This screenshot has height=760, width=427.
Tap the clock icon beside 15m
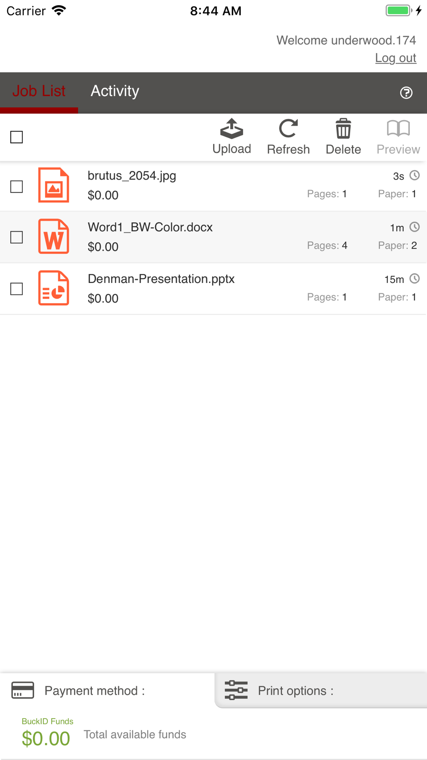pyautogui.click(x=414, y=279)
